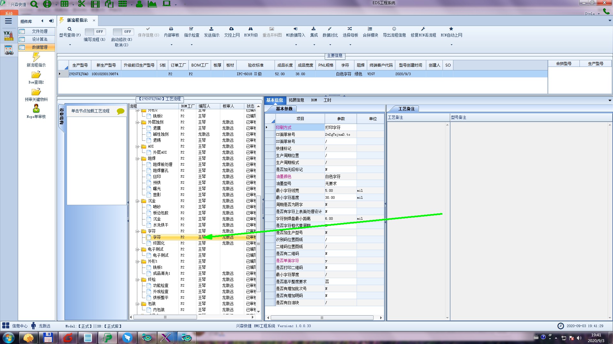Open 文控上网 cloud upload tool
The image size is (613, 344).
coord(231,29)
